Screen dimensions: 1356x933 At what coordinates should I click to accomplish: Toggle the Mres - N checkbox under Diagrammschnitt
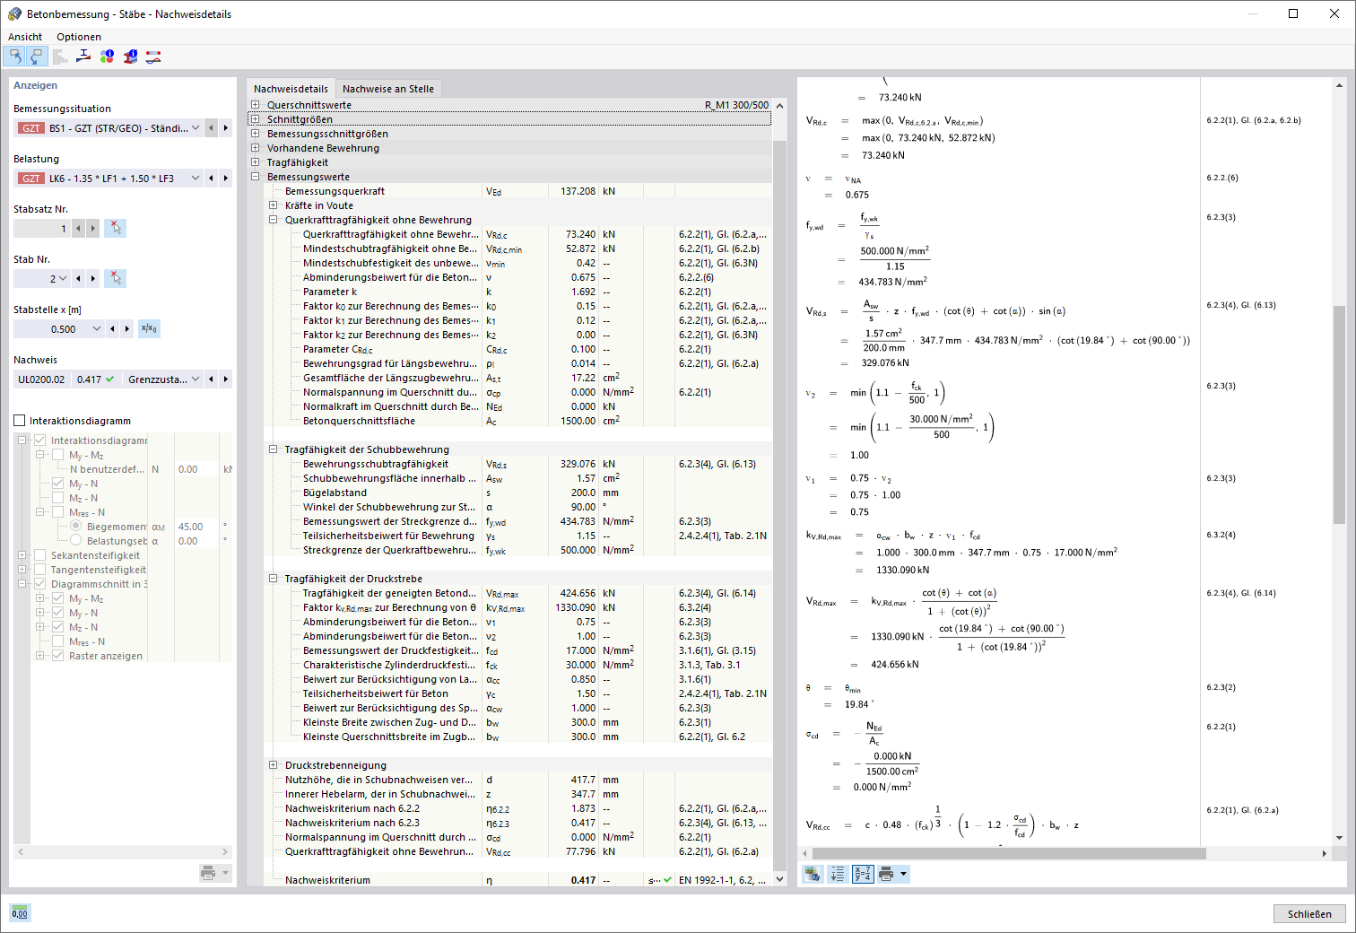[57, 641]
